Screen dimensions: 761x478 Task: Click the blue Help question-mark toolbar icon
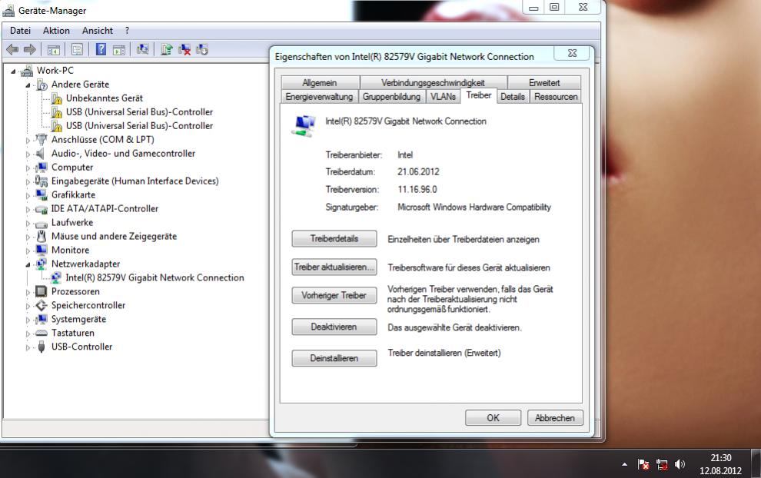(101, 49)
